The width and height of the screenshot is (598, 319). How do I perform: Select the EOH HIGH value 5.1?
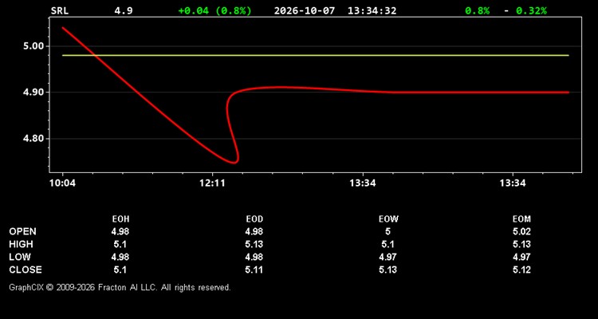pyautogui.click(x=120, y=244)
